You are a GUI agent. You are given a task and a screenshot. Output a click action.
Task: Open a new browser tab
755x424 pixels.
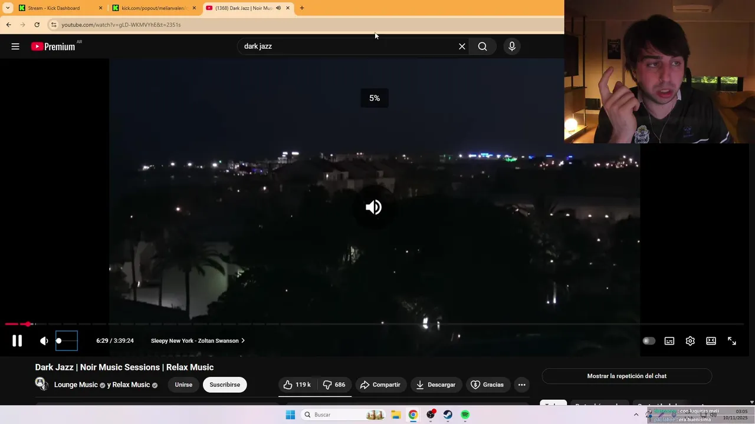pyautogui.click(x=302, y=8)
